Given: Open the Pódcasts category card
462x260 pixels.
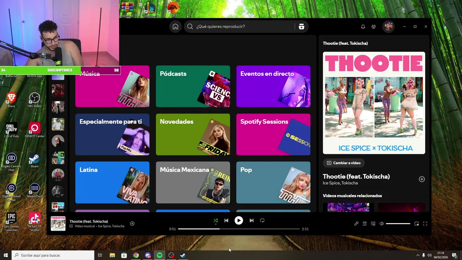Looking at the screenshot, I should tap(193, 86).
